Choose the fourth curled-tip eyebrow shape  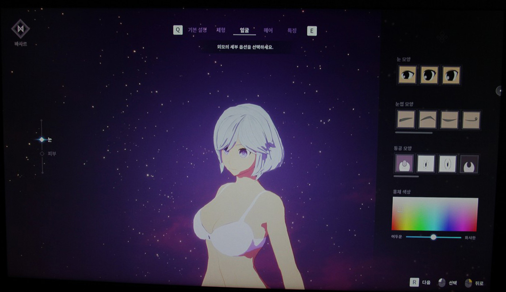[x=471, y=120]
